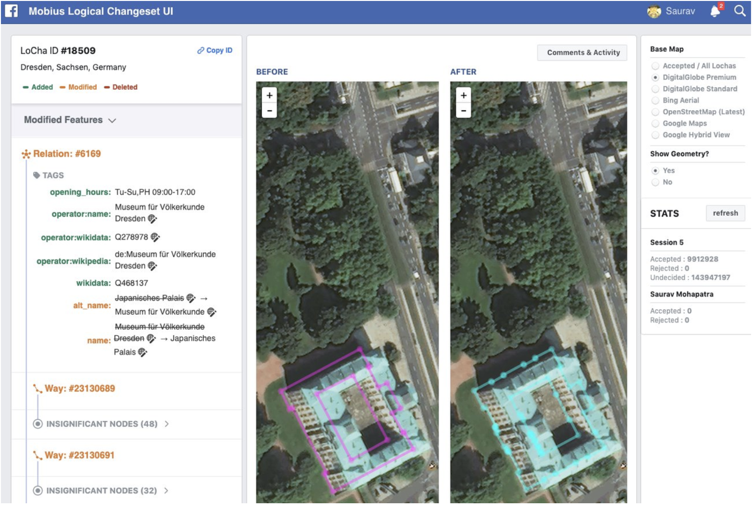The width and height of the screenshot is (752, 508).
Task: Refresh the stats panel
Action: tap(725, 213)
